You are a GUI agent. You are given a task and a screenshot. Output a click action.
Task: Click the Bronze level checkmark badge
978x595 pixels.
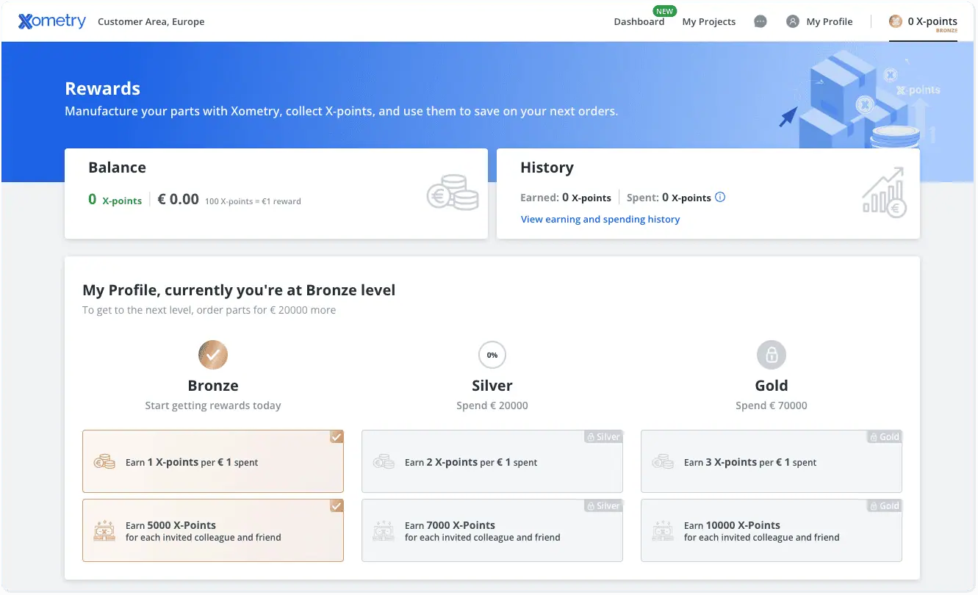click(213, 355)
